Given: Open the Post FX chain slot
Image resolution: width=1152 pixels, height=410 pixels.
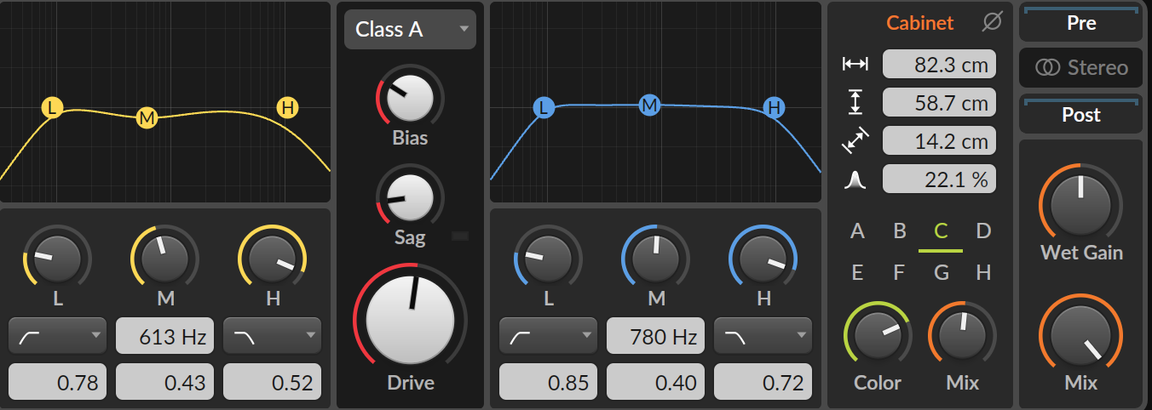Looking at the screenshot, I should tap(1081, 114).
